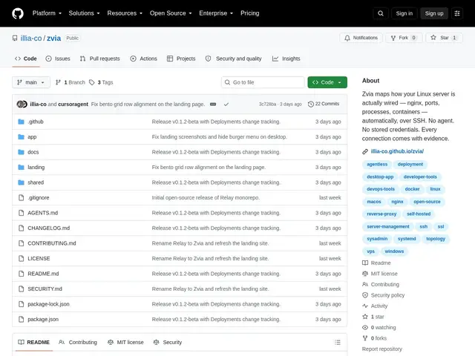
Task: Switch to the Actions tab
Action: (143, 59)
